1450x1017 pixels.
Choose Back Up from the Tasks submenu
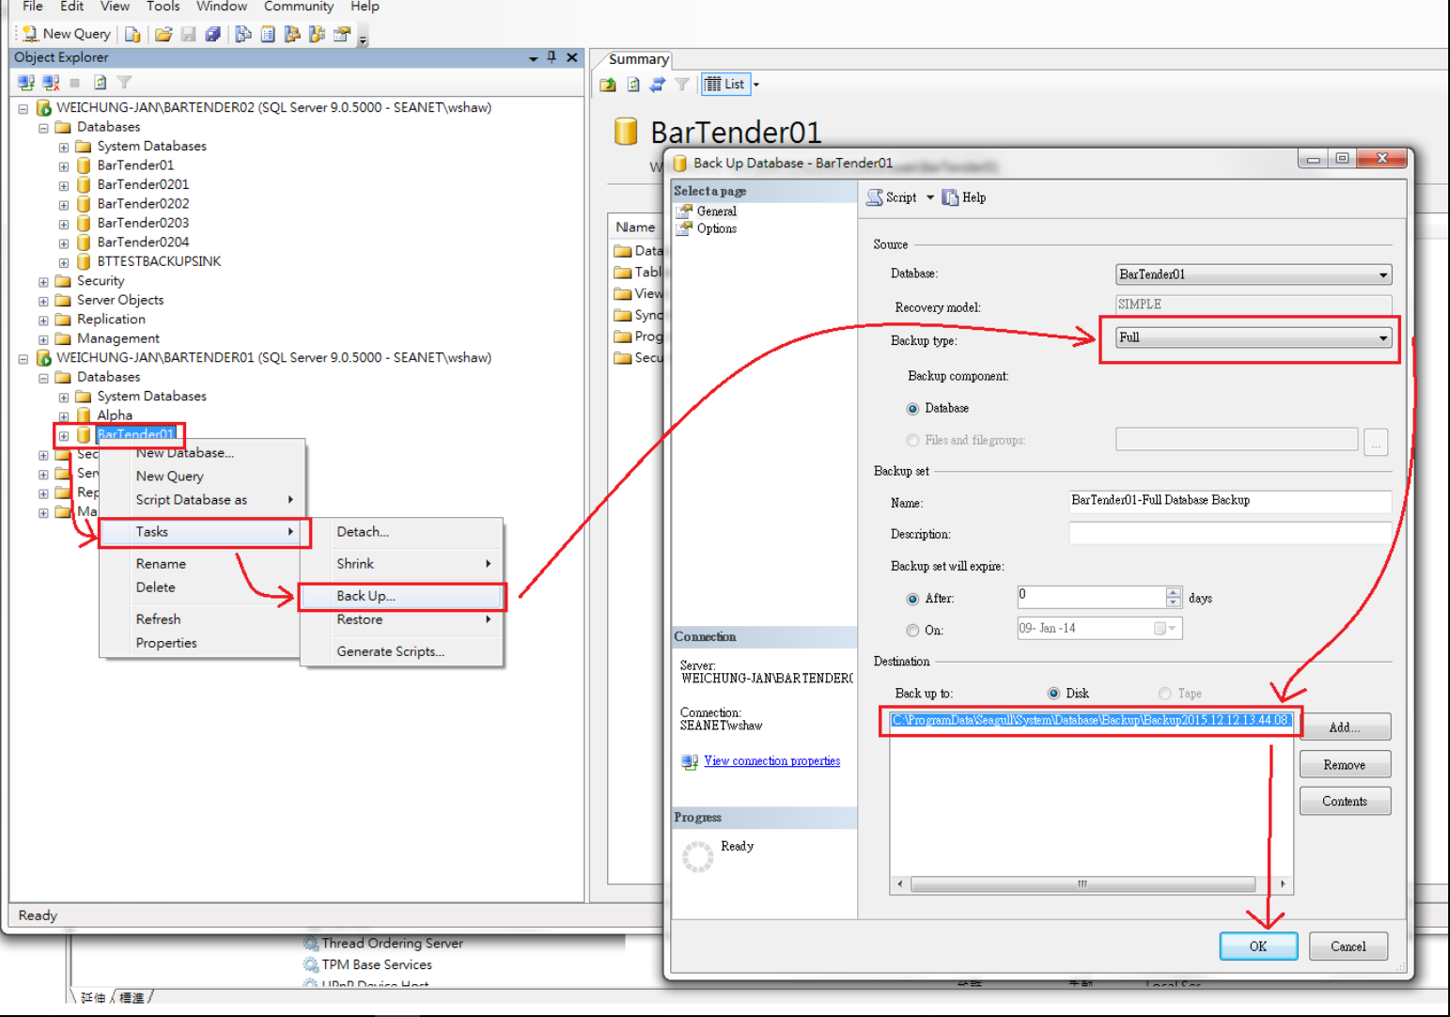(x=403, y=596)
